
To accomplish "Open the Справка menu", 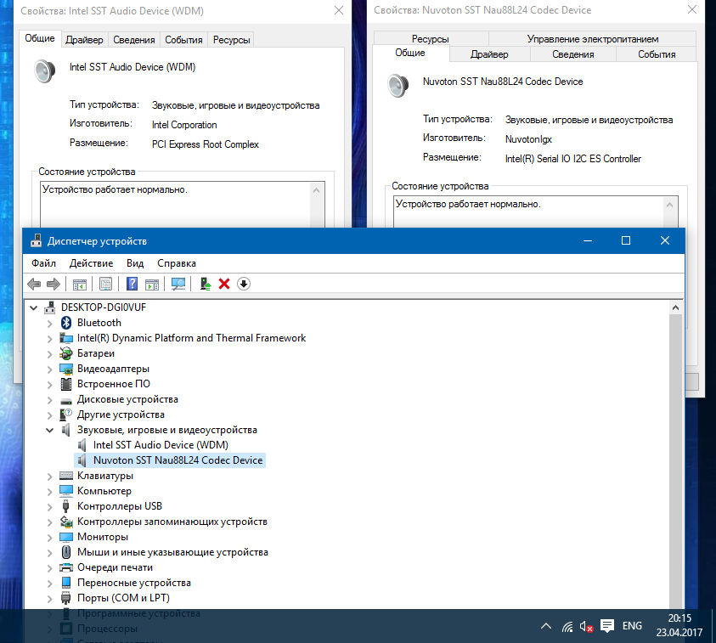I will pos(177,263).
